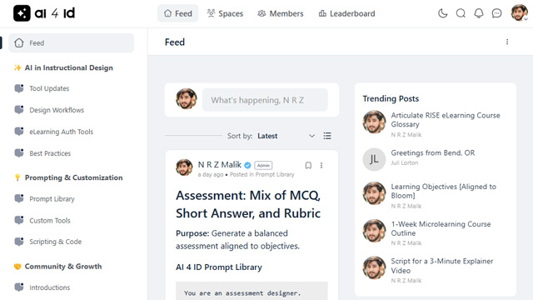Click the ai 4 id logo icon
The image size is (533, 300).
22,13
